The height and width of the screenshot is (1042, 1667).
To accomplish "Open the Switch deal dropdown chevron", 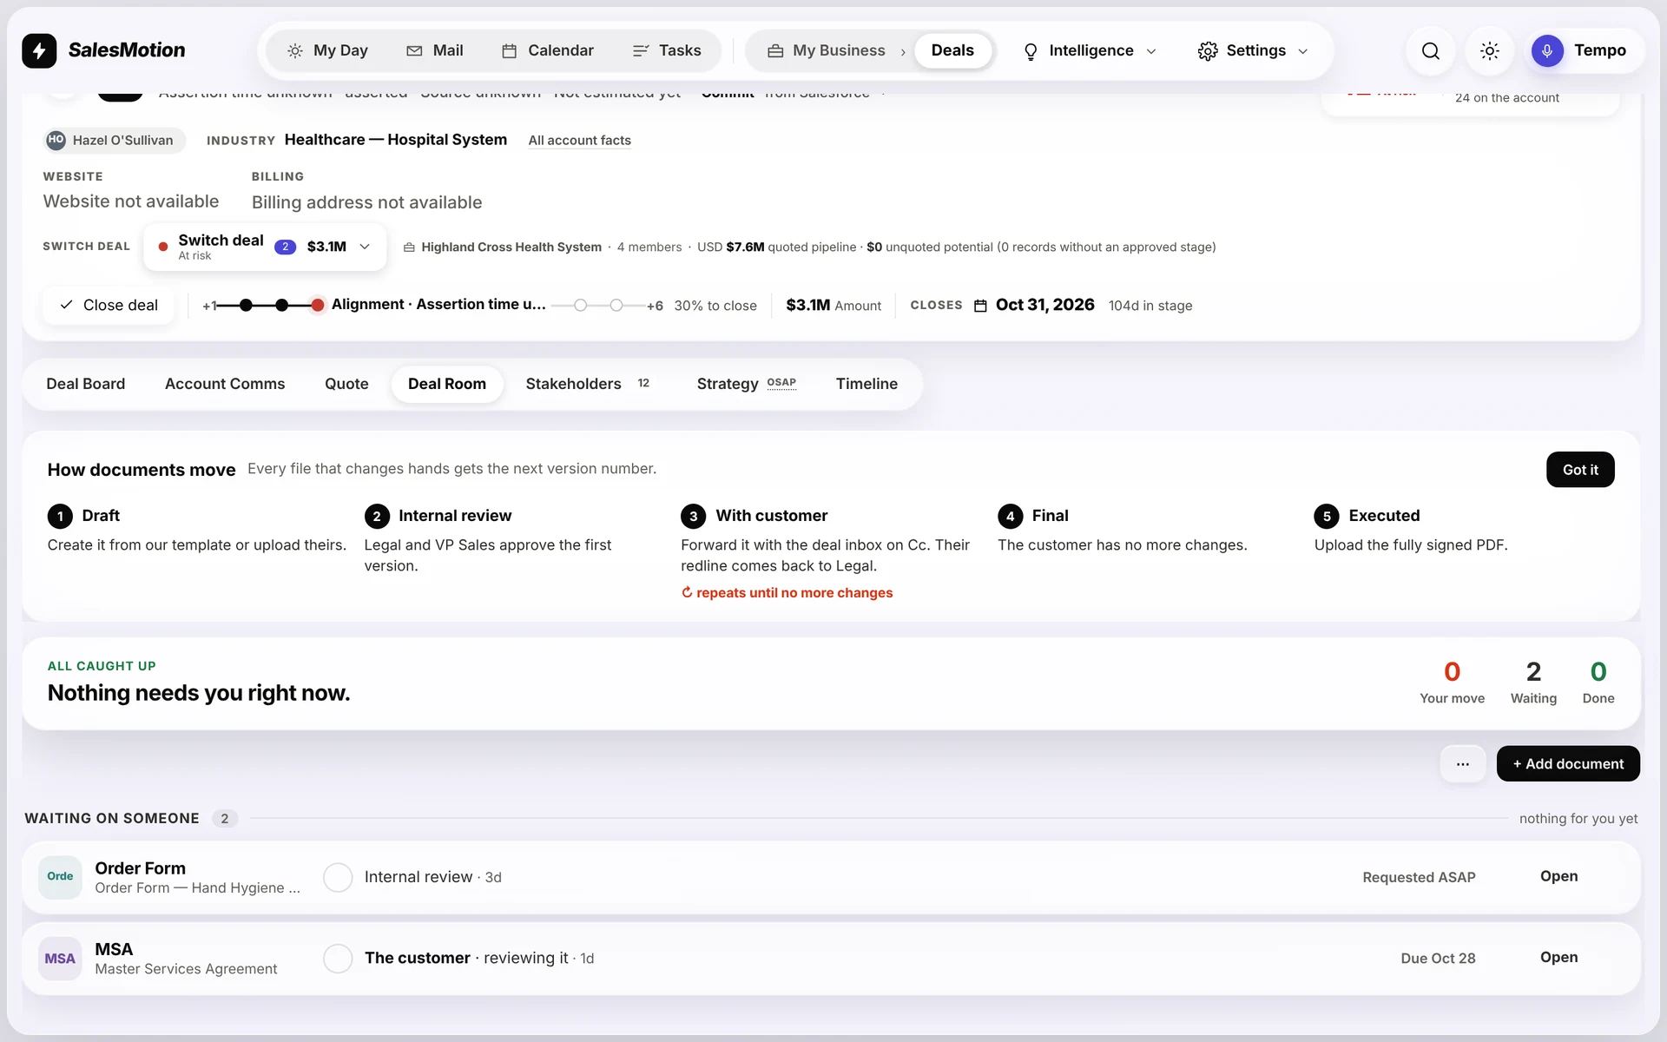I will [x=365, y=247].
